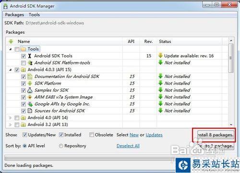
Task: Toggle the Updates/New show checkbox
Action: pos(24,135)
